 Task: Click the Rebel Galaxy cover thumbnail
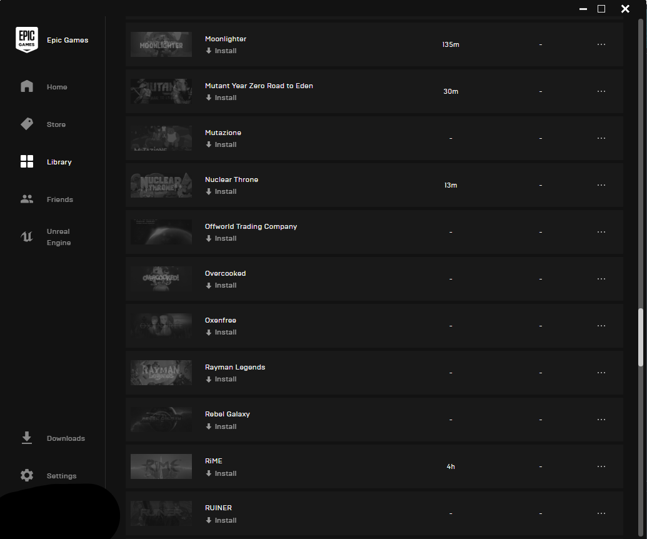(161, 420)
